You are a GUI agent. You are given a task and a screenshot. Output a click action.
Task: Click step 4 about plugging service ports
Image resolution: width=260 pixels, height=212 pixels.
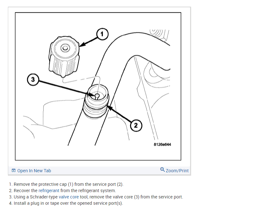(x=66, y=203)
